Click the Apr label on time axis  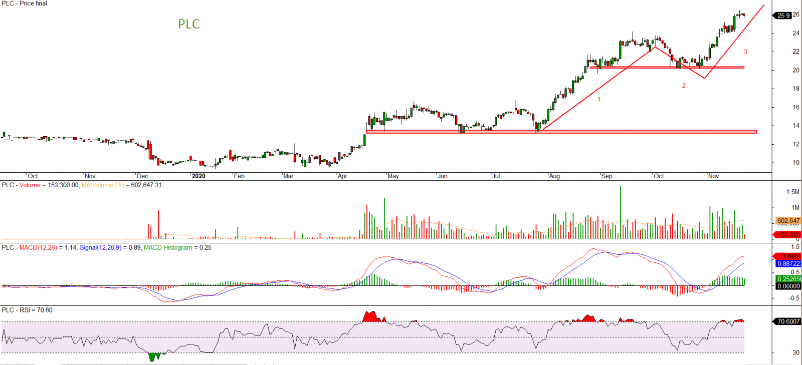(x=342, y=176)
